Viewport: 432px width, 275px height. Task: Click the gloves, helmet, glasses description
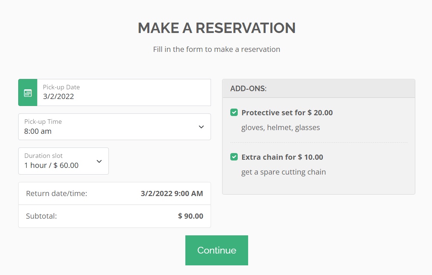[x=280, y=127]
